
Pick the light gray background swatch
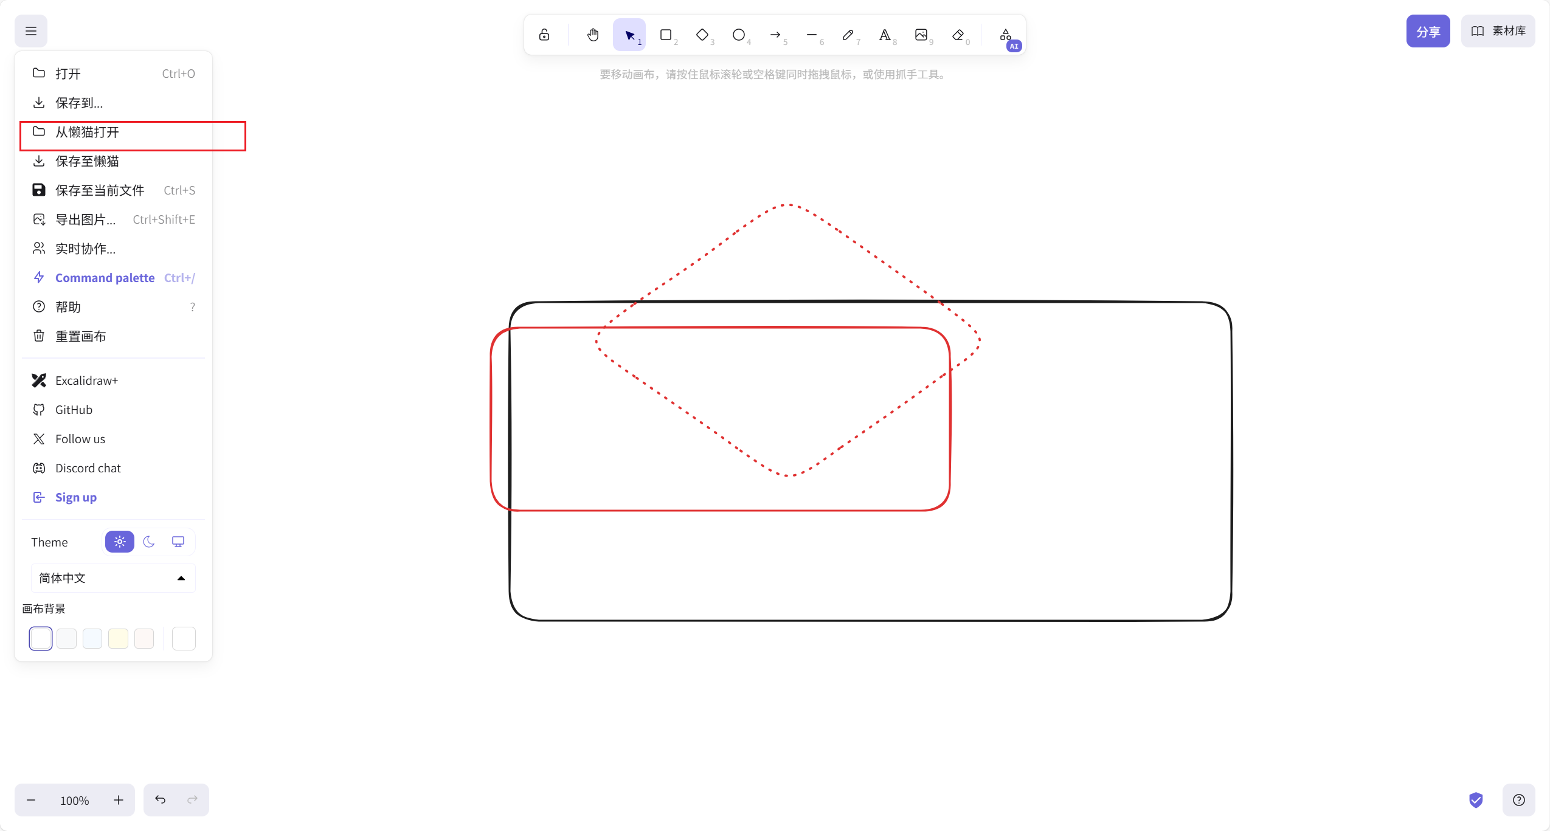(x=66, y=638)
